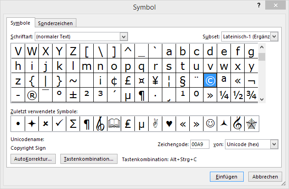The height and width of the screenshot is (189, 289).
Task: Open the Schriftart font dropdown
Action: pyautogui.click(x=123, y=37)
